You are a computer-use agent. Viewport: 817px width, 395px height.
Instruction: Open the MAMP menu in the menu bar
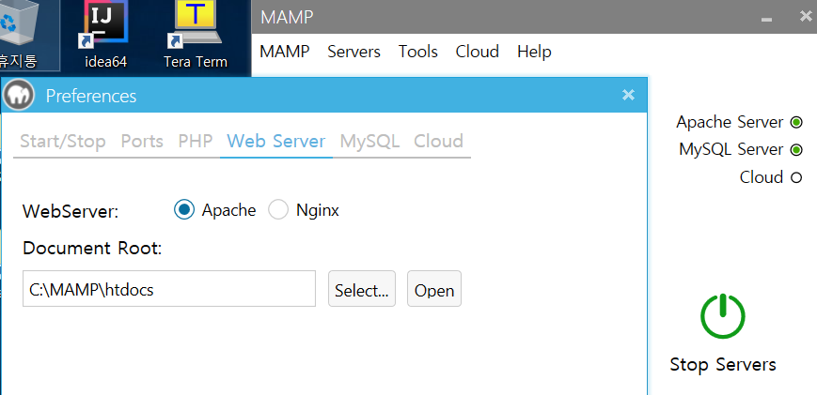click(285, 52)
